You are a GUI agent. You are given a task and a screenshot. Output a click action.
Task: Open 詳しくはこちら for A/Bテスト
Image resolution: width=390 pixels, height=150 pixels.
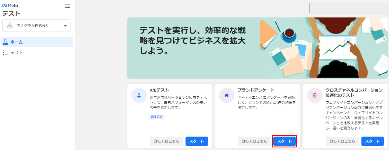pyautogui.click(x=167, y=141)
